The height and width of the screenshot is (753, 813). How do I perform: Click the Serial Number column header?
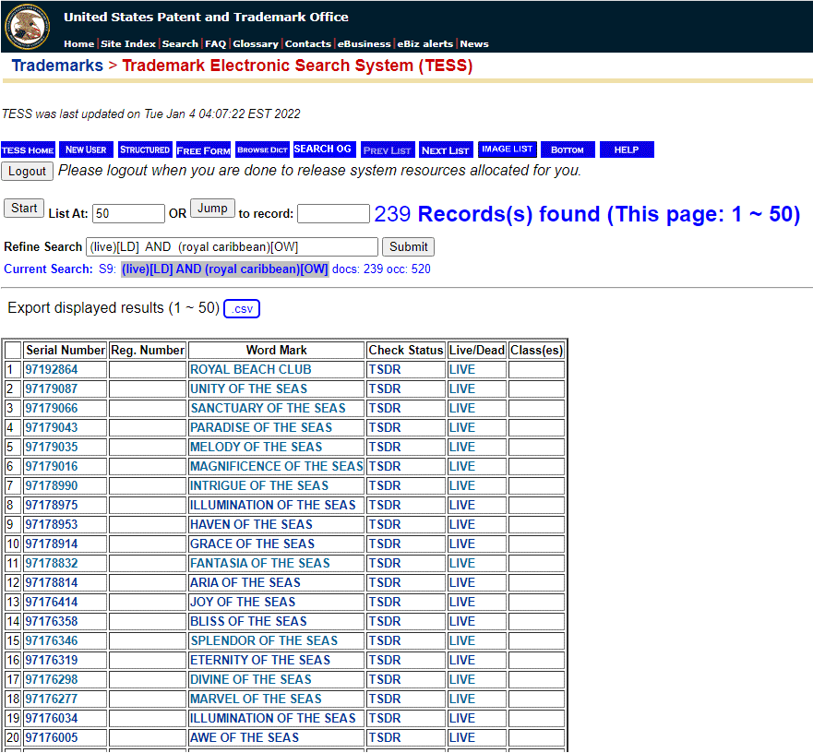(x=66, y=350)
